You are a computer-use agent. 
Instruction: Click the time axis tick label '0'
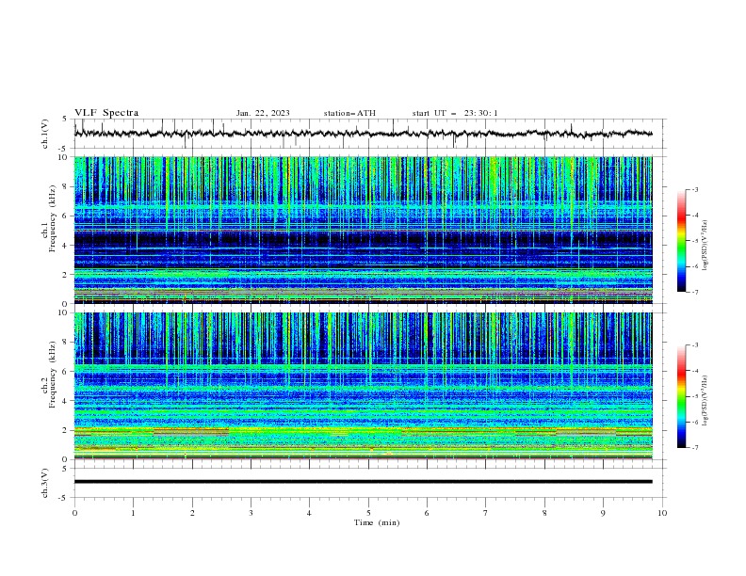click(74, 513)
